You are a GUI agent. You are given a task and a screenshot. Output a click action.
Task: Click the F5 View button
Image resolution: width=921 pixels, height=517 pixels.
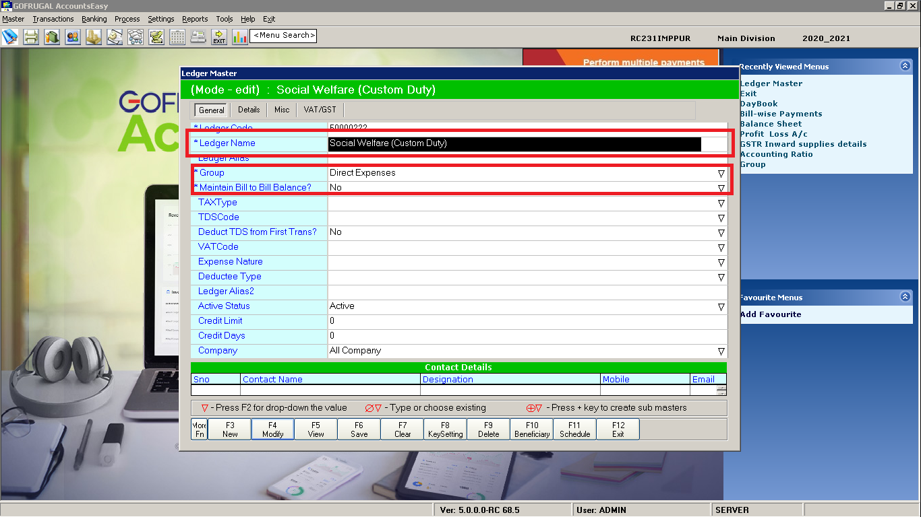tap(316, 429)
